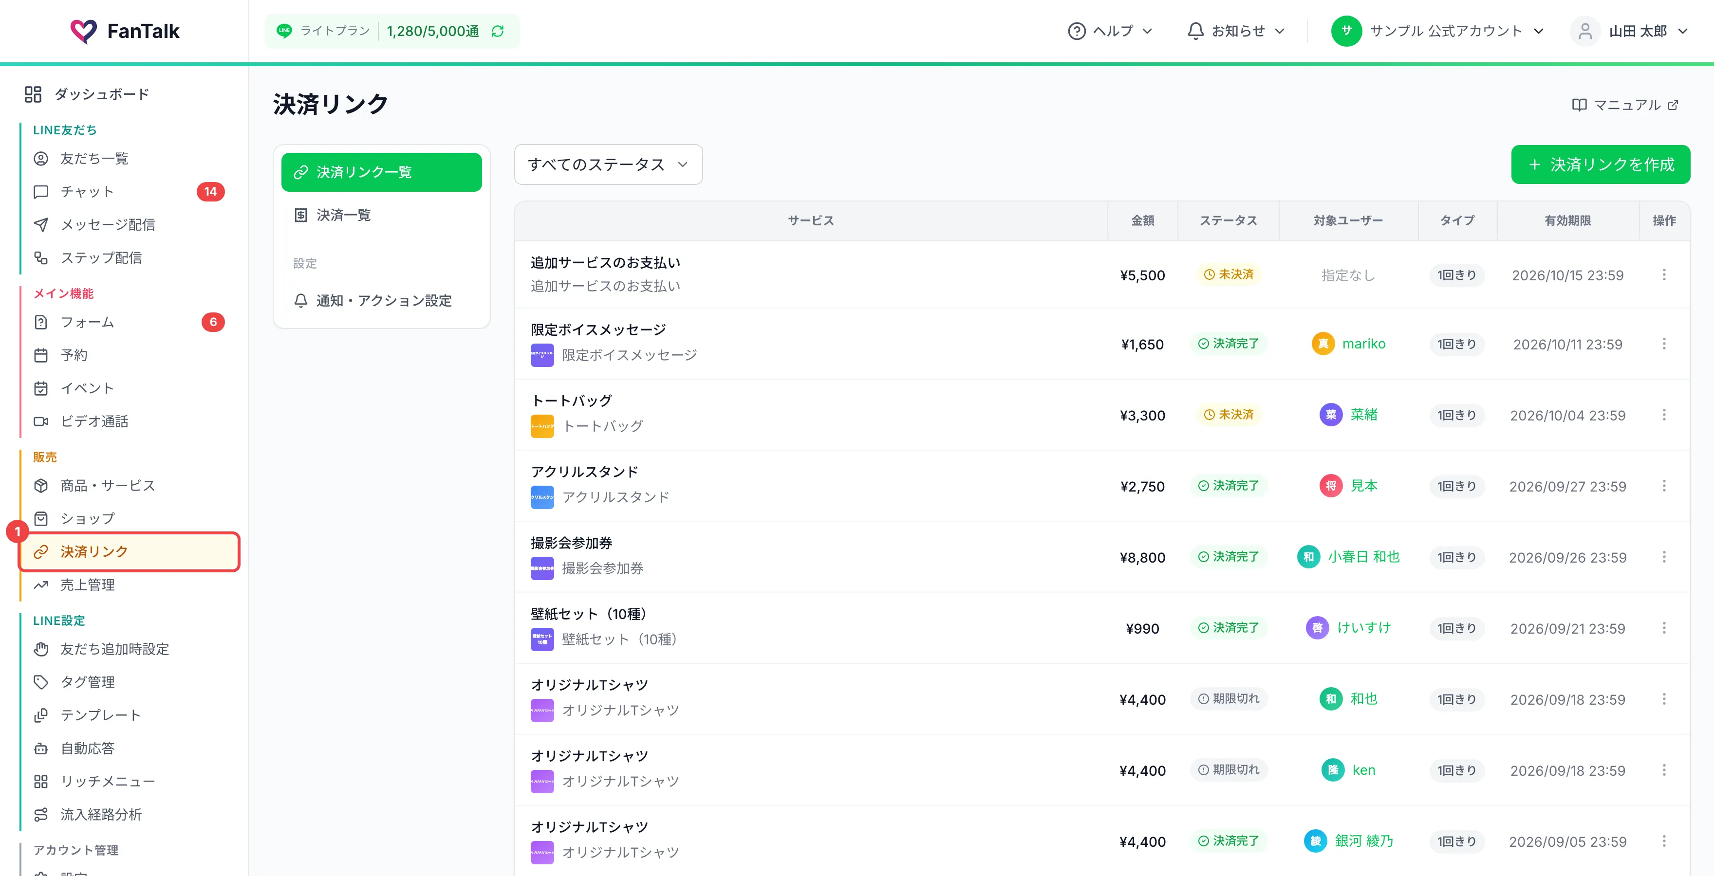The width and height of the screenshot is (1714, 876).
Task: Click the 限定ボイスメッセージ product thumbnail
Action: point(542,355)
